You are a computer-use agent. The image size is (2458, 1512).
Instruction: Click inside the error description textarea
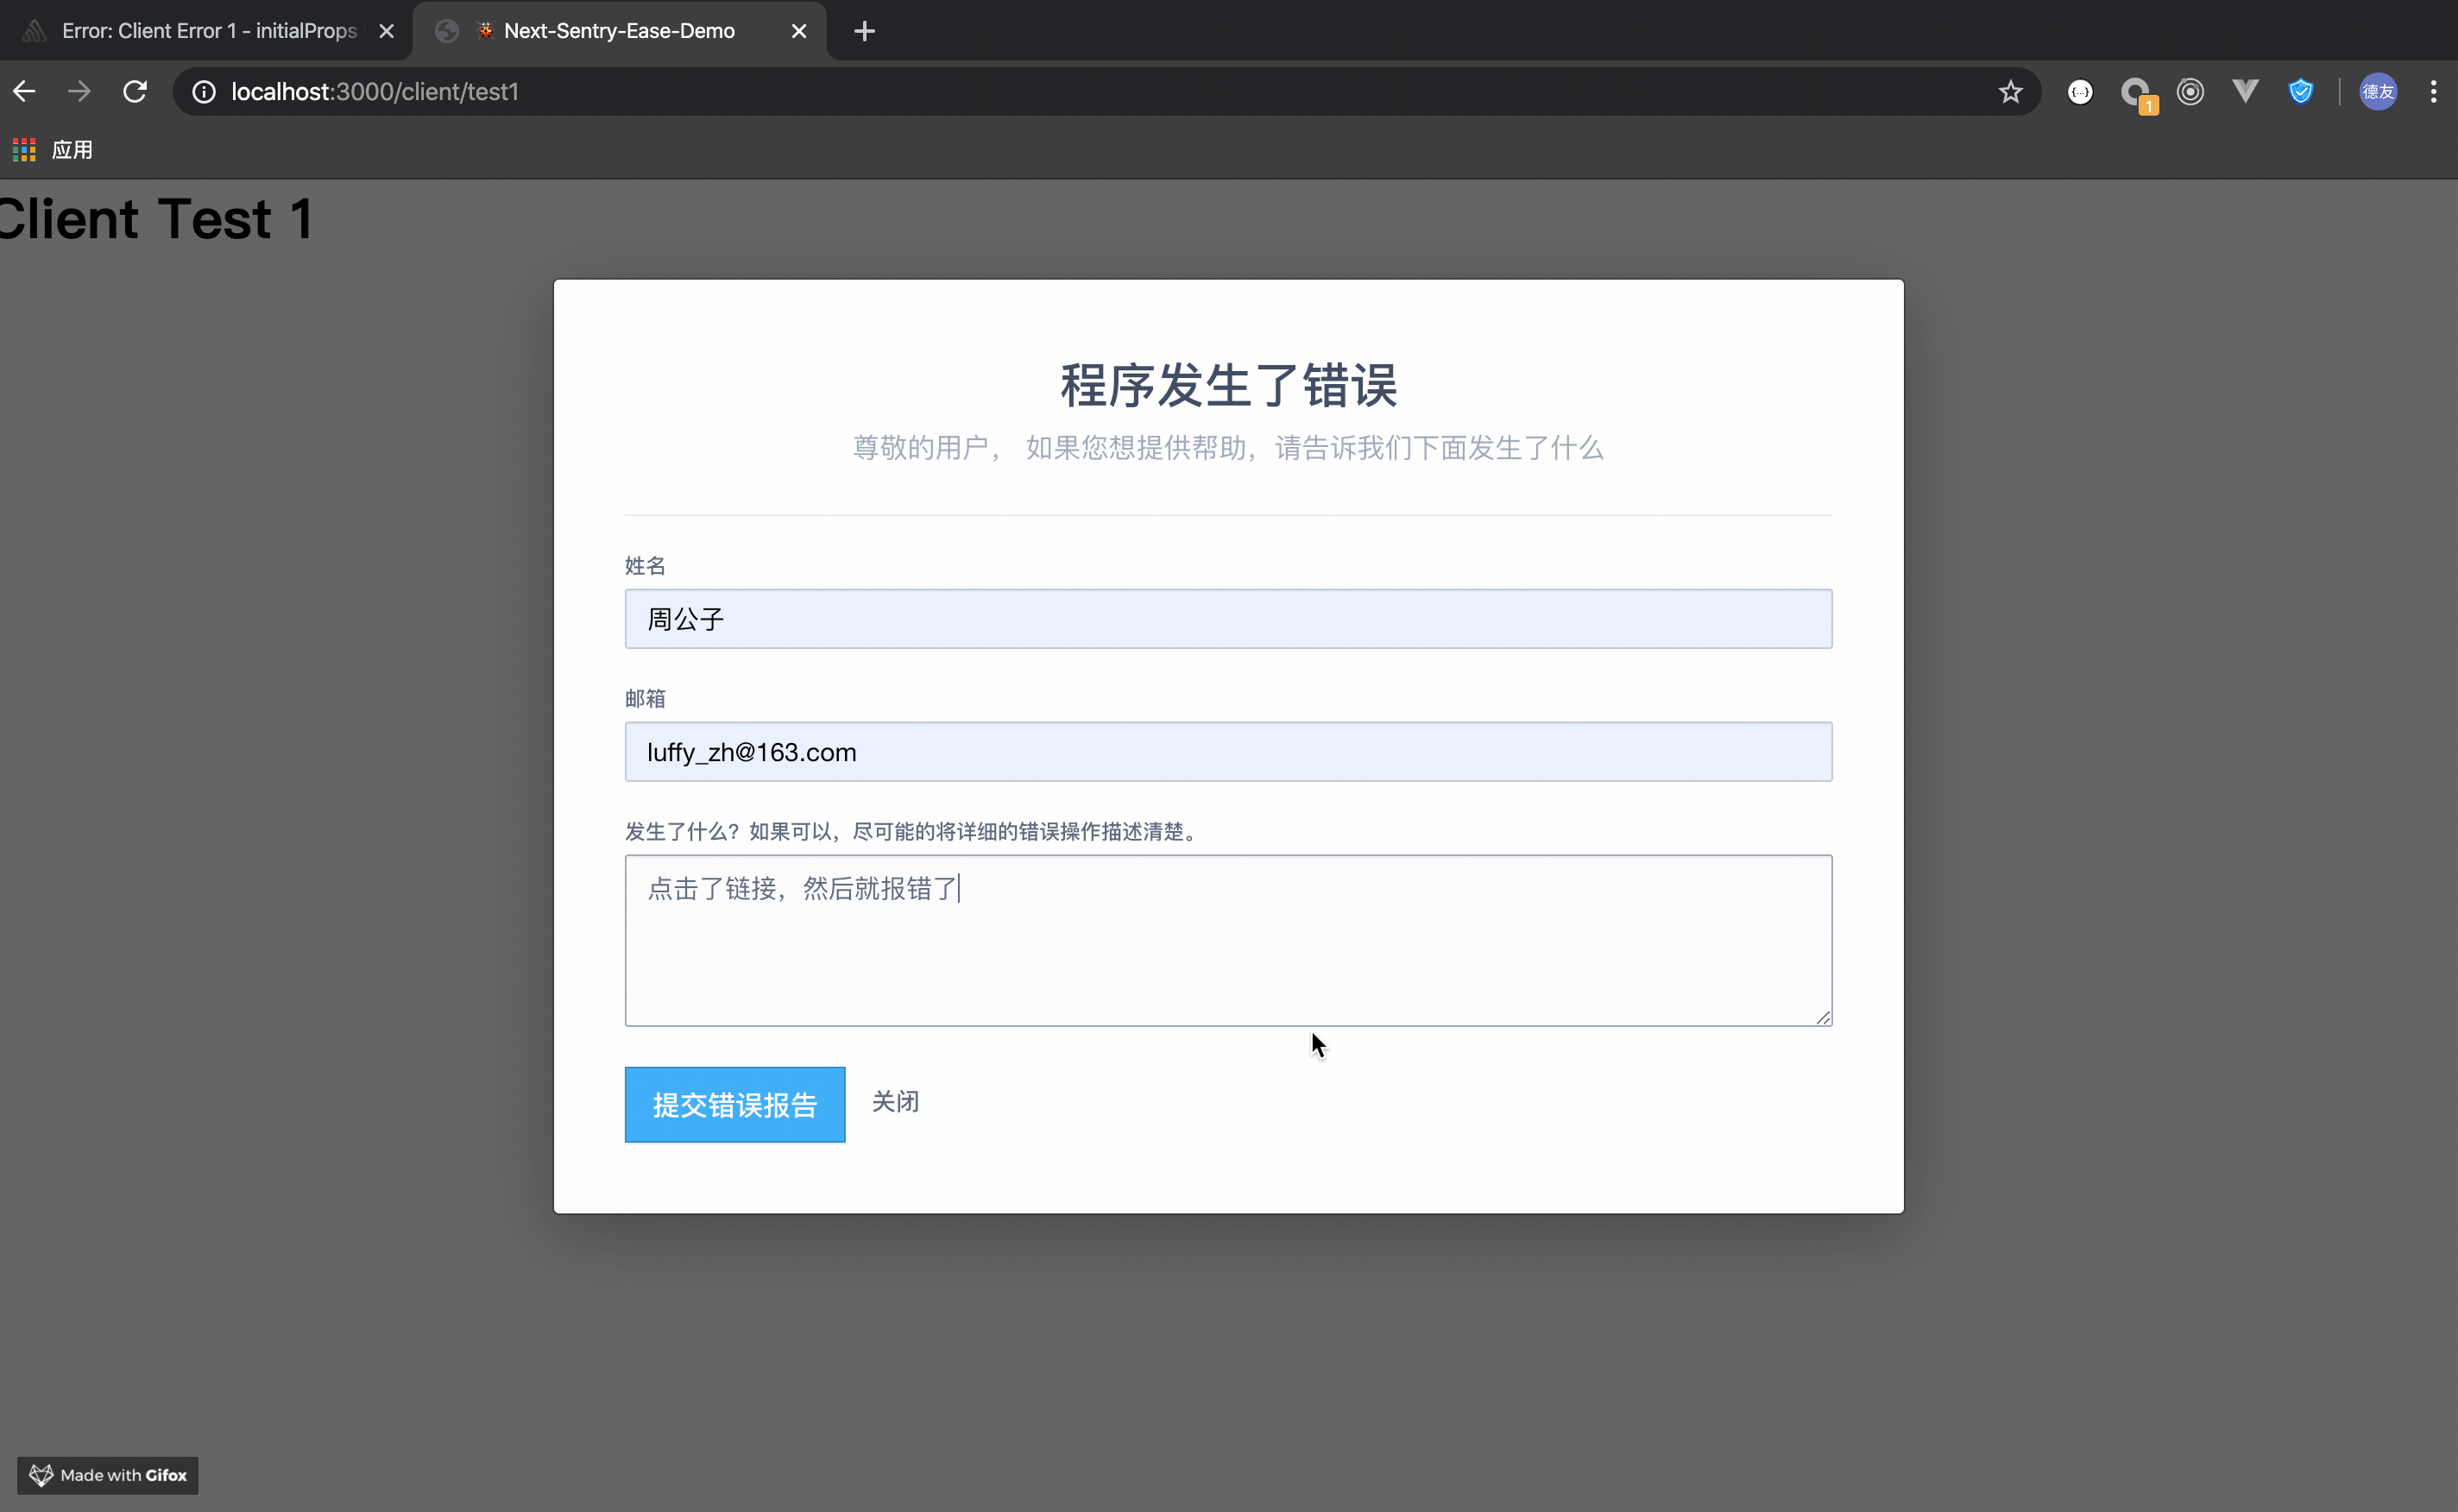tap(1228, 940)
